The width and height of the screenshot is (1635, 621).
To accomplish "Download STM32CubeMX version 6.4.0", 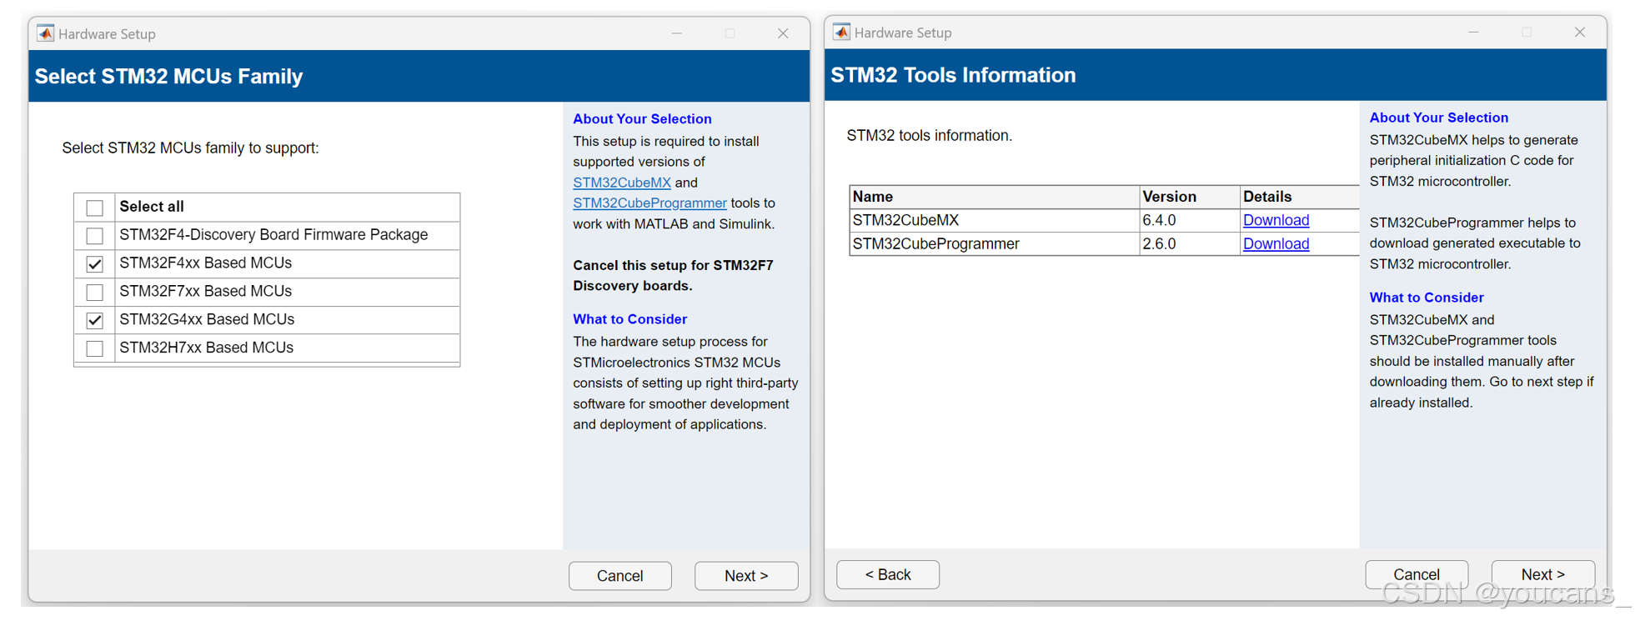I will pos(1276,220).
